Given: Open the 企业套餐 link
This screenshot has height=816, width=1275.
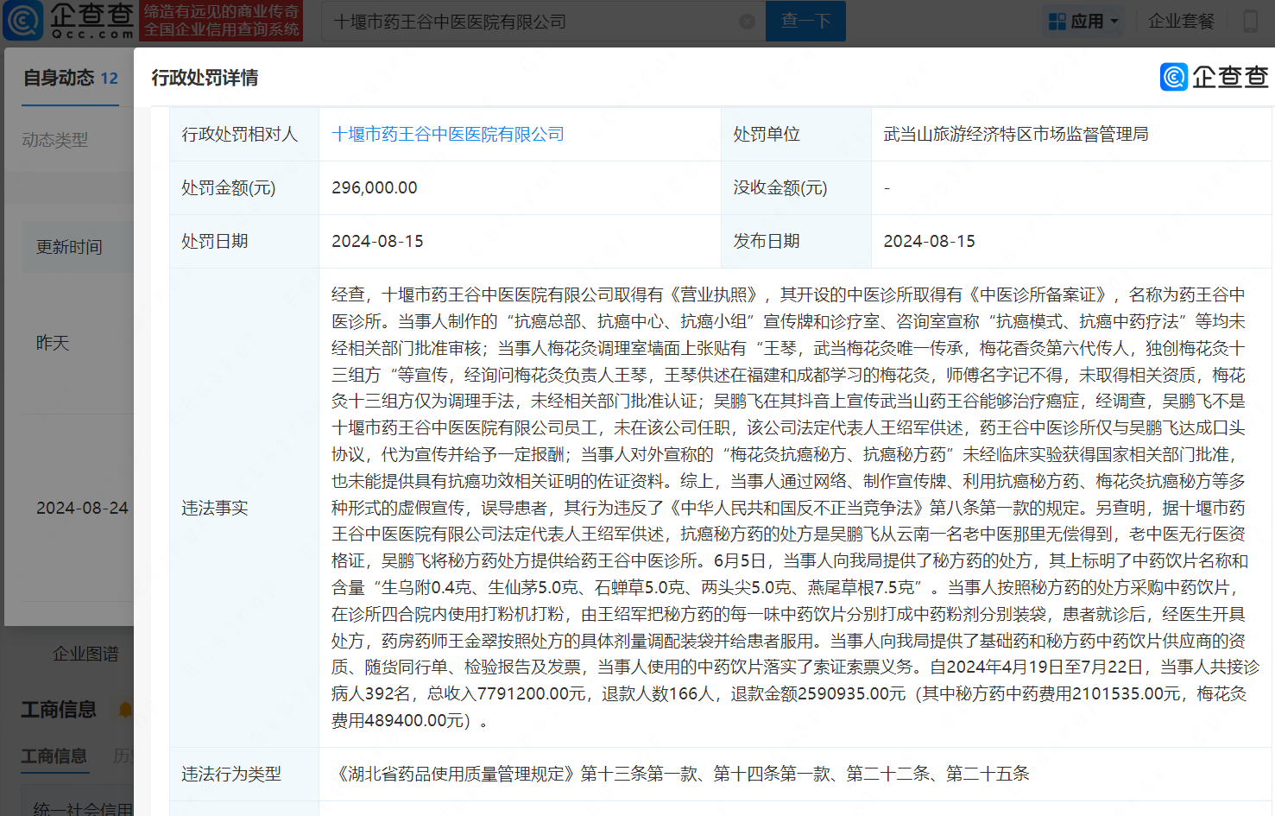Looking at the screenshot, I should 1181,21.
